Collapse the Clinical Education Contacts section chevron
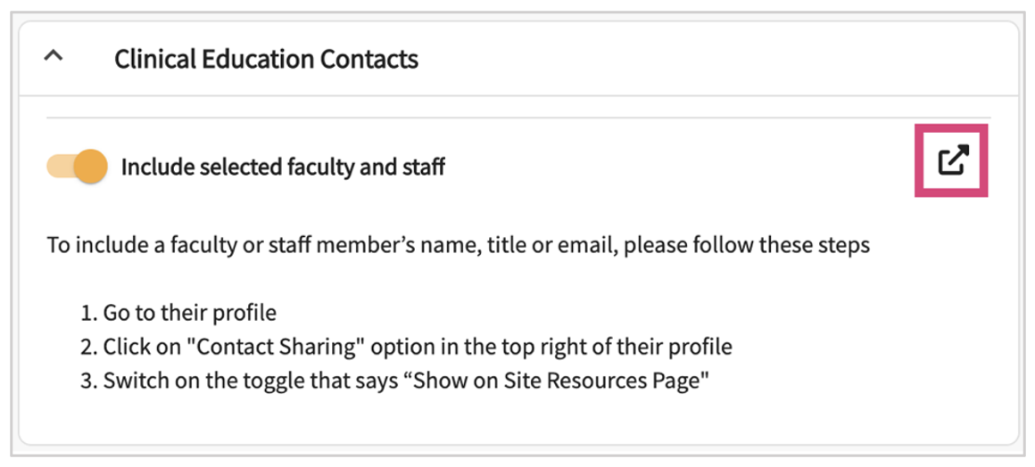 coord(54,58)
